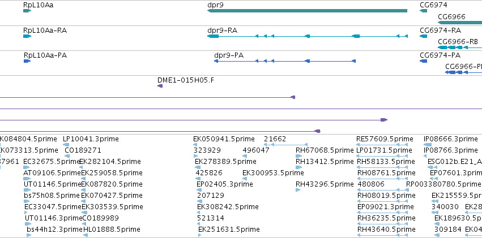
Task: Open the RH43640.5prime EST label
Action: point(386,229)
